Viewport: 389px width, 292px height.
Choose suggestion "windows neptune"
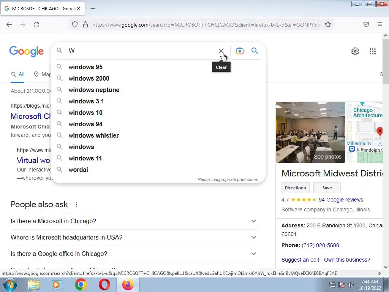(158, 90)
